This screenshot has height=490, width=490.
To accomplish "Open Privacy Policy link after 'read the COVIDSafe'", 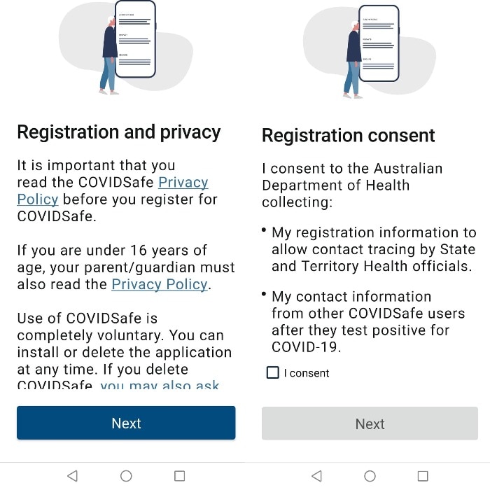I will 183,183.
